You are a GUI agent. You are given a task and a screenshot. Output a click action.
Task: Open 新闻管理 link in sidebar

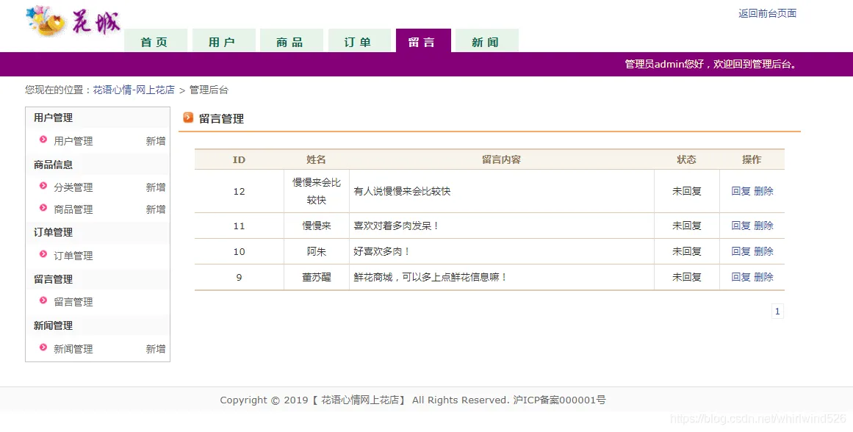click(x=73, y=349)
